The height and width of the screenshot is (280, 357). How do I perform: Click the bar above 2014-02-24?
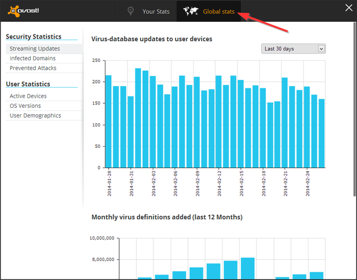point(307,127)
